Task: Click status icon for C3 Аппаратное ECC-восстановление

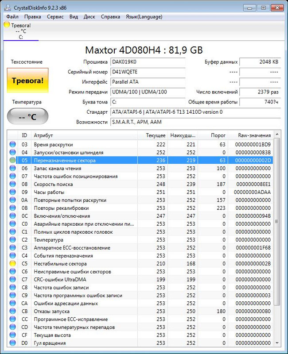Action: (x=13, y=247)
